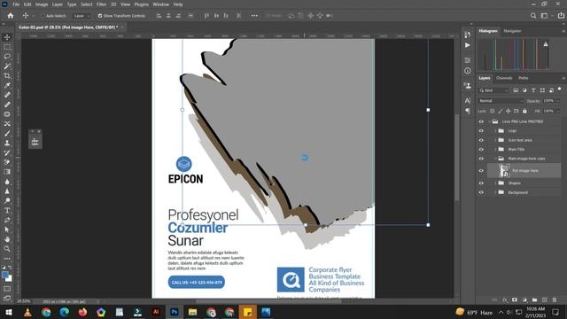Viewport: 567px width, 319px height.
Task: Hide the Shapes group layer
Action: (481, 183)
